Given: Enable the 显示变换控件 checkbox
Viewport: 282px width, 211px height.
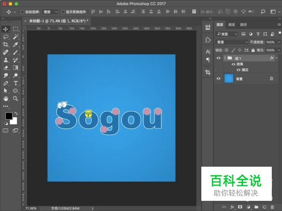Looking at the screenshot, I should click(63, 12).
